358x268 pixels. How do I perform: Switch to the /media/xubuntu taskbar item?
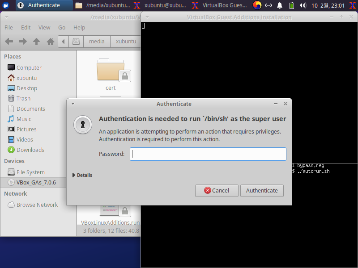[103, 5]
